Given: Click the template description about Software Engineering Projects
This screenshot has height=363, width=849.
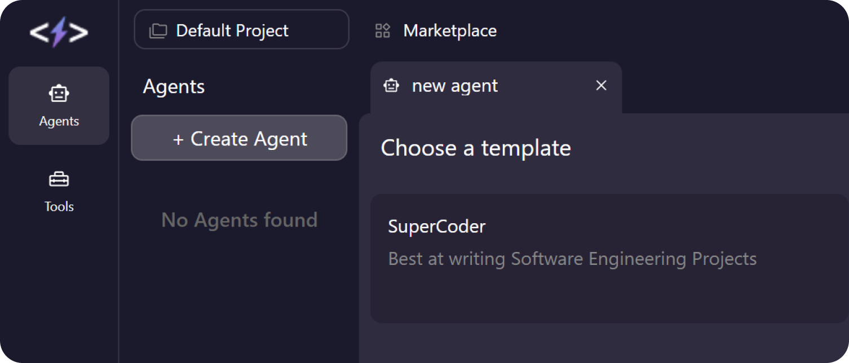Looking at the screenshot, I should (x=572, y=259).
